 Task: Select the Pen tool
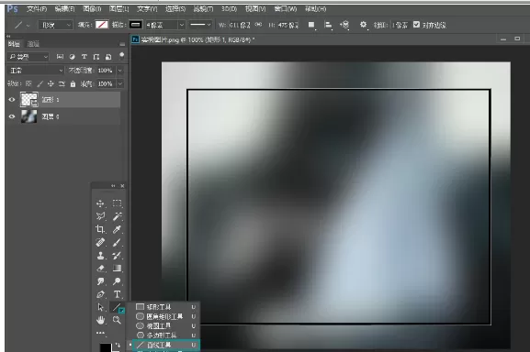(100, 294)
